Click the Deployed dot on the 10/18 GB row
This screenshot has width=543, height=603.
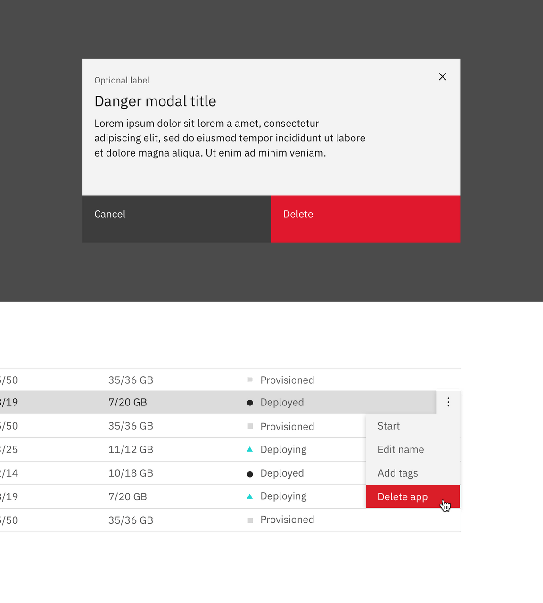pos(250,473)
